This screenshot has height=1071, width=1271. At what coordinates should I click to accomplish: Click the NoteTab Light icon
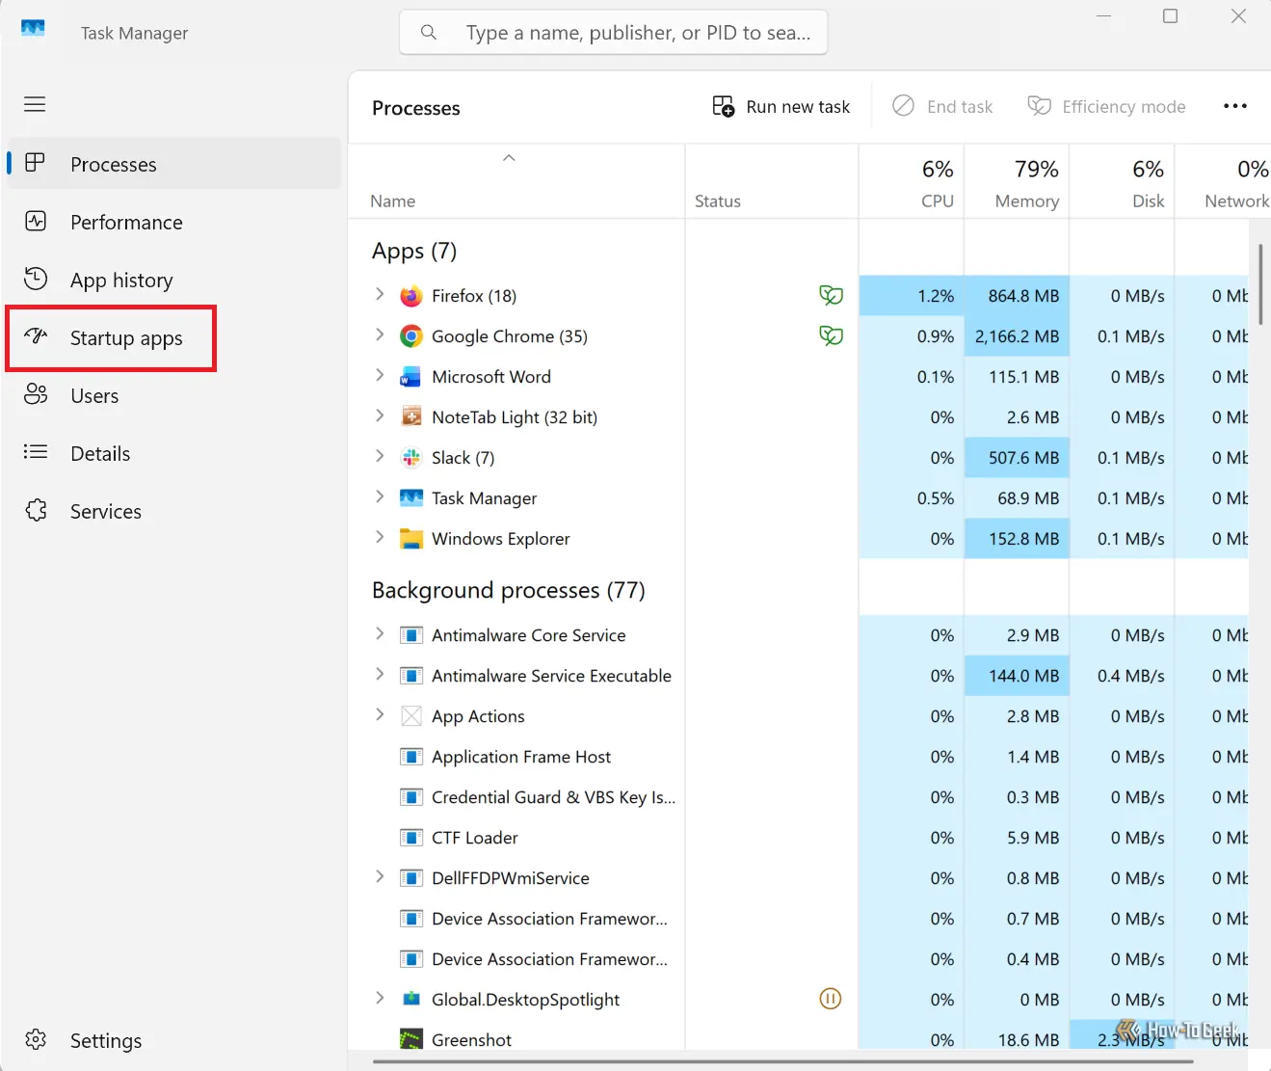pyautogui.click(x=411, y=417)
